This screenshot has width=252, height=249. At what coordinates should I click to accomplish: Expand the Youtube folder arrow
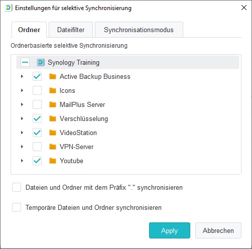coord(22,161)
